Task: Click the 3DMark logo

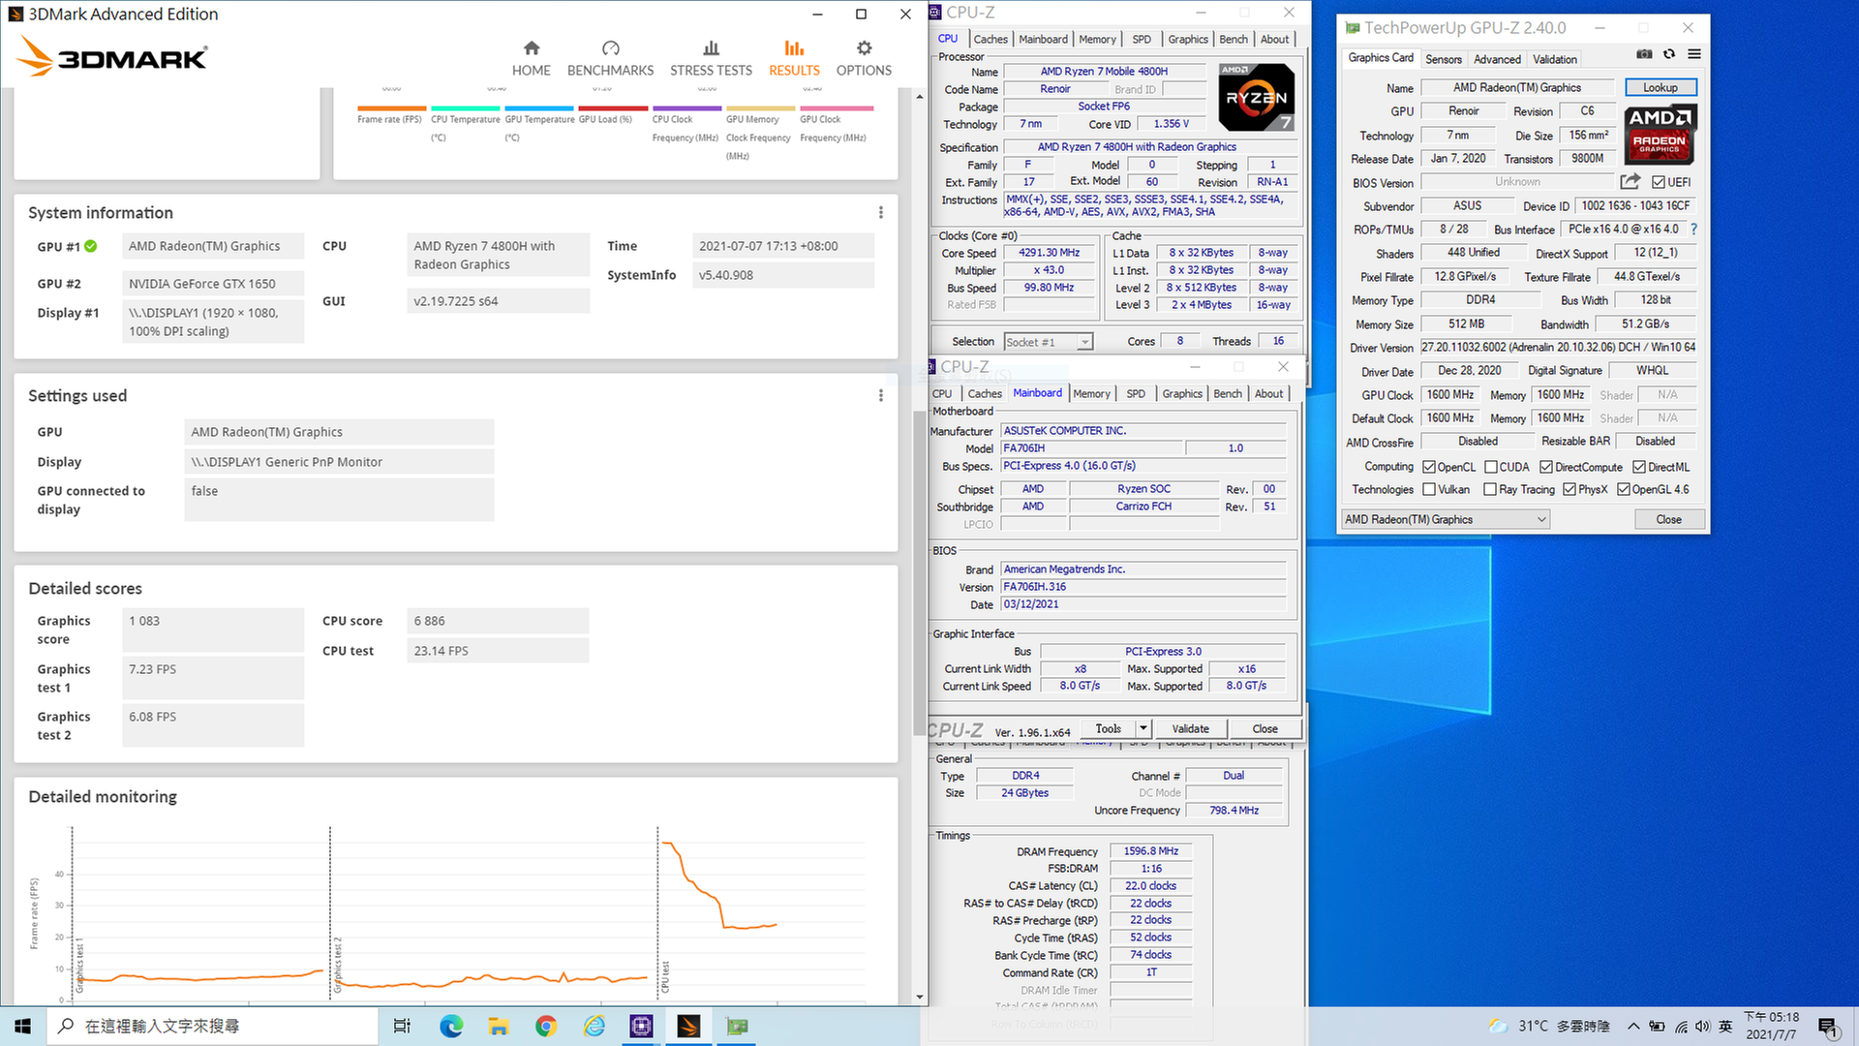Action: [112, 56]
